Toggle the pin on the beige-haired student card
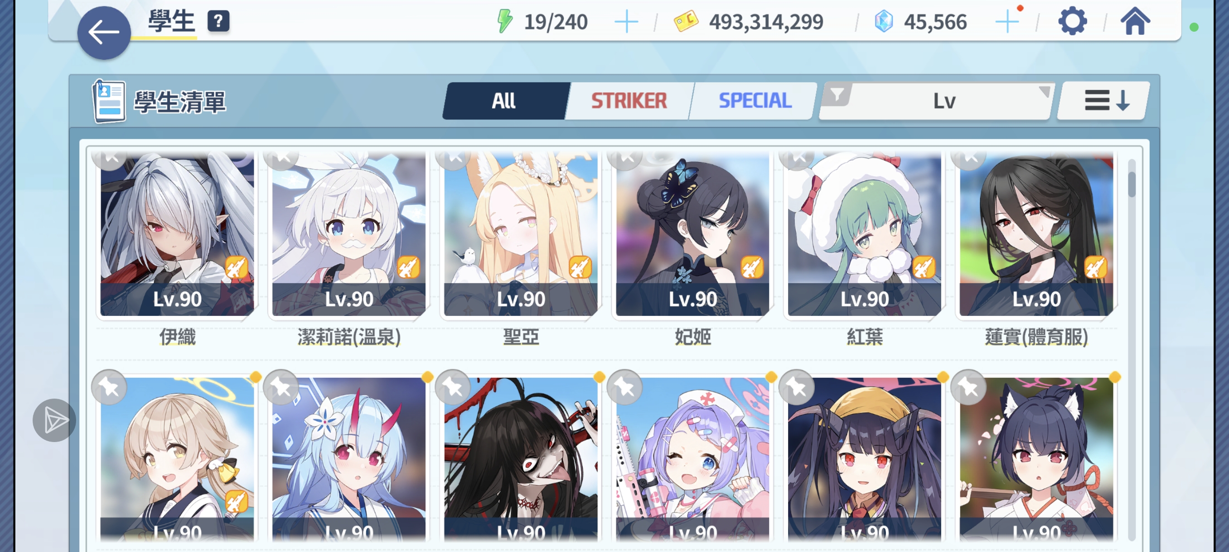1229x552 pixels. [x=109, y=387]
